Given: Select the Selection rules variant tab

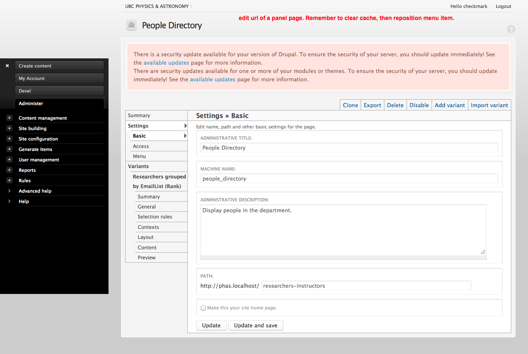Looking at the screenshot, I should [155, 217].
